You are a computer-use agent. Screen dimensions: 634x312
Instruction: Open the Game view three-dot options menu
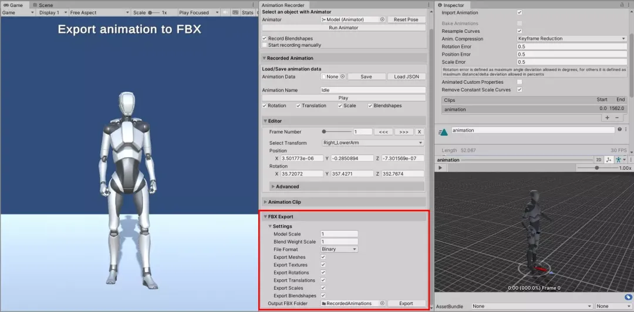click(x=253, y=5)
